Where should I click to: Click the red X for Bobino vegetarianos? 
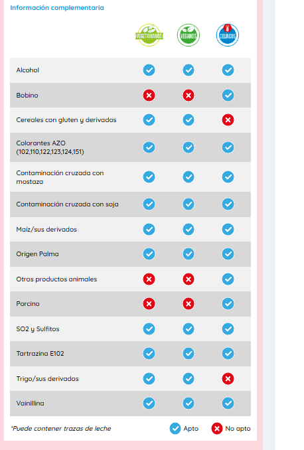coord(149,96)
